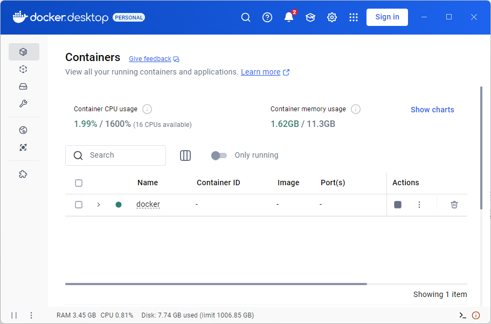Viewport: 491px width, 324px height.
Task: Show info for Container CPU usage
Action: click(147, 109)
